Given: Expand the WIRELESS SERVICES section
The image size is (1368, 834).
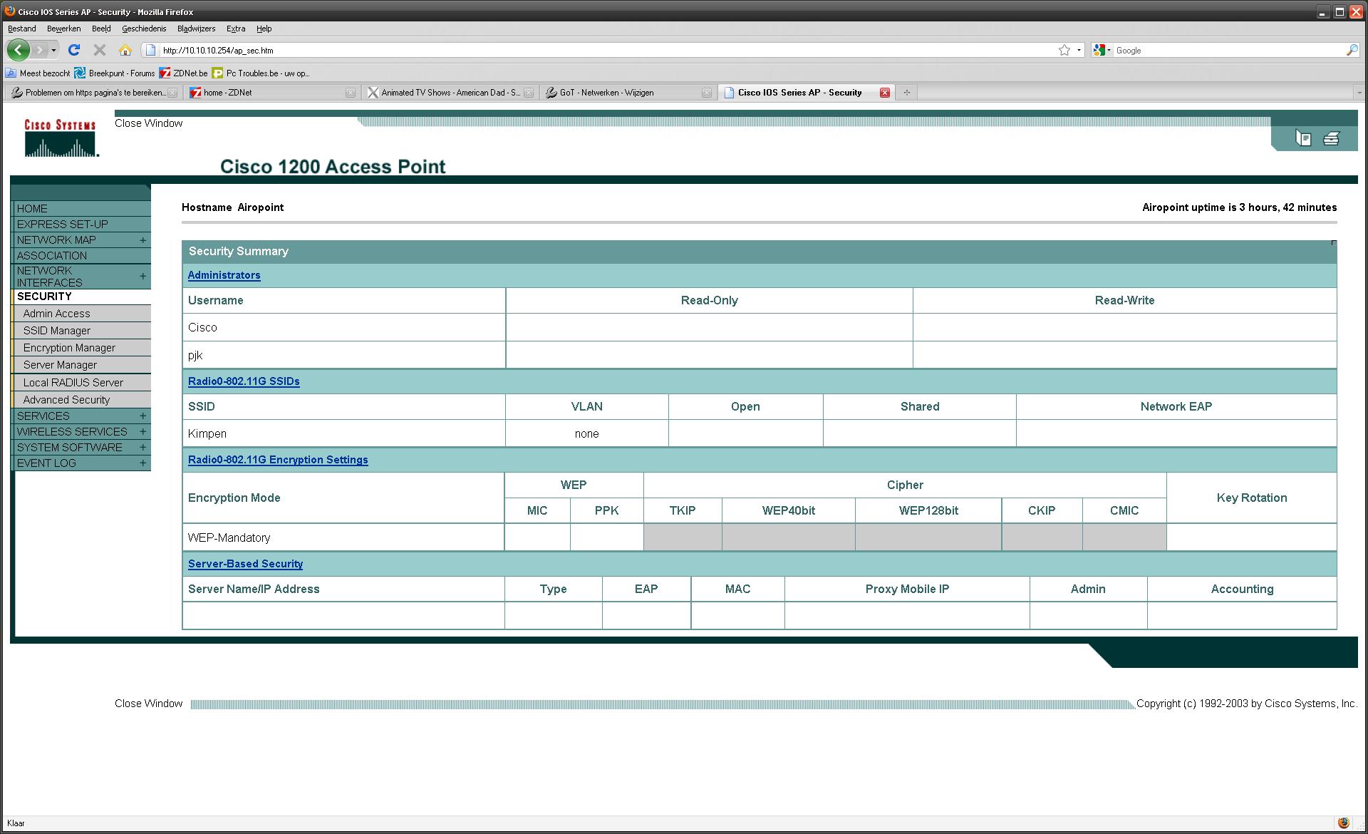Looking at the screenshot, I should tap(143, 432).
